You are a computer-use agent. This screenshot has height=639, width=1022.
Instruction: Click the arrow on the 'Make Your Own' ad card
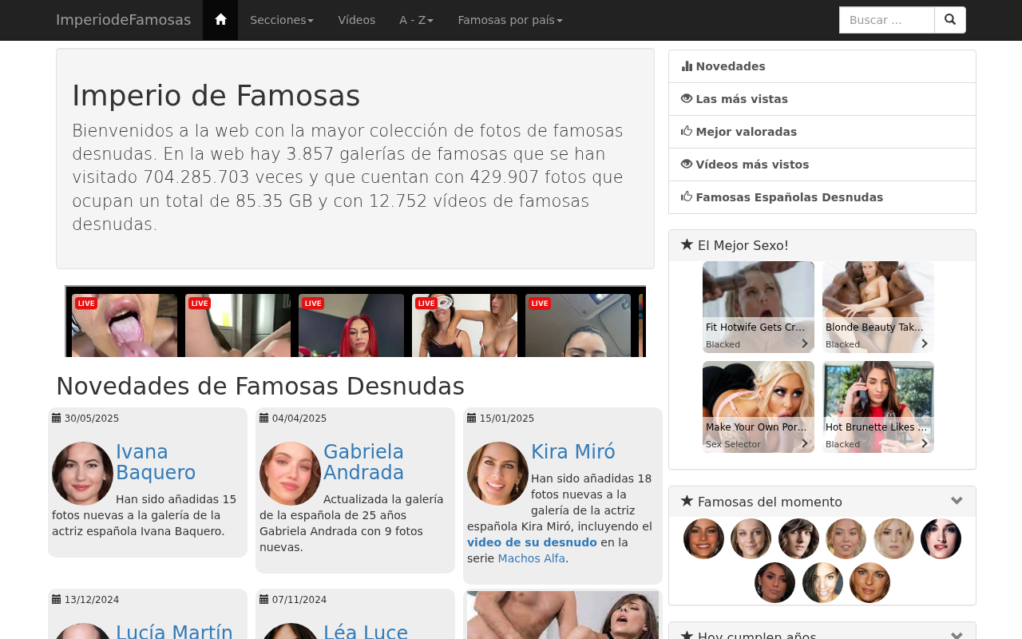[x=805, y=443]
